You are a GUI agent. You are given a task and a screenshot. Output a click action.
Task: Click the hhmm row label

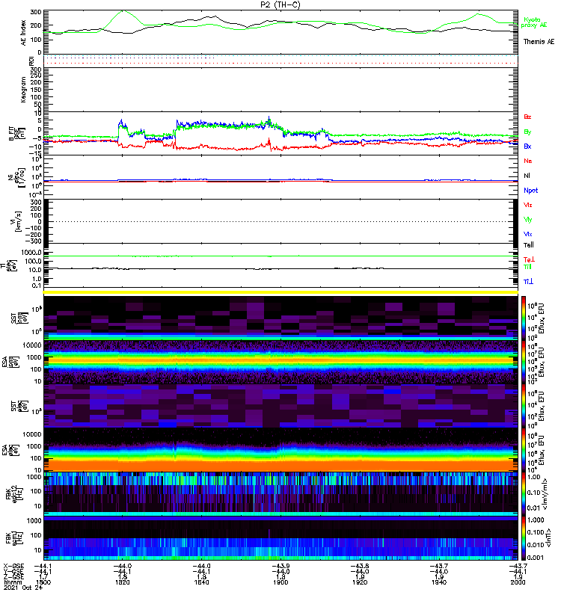13,582
